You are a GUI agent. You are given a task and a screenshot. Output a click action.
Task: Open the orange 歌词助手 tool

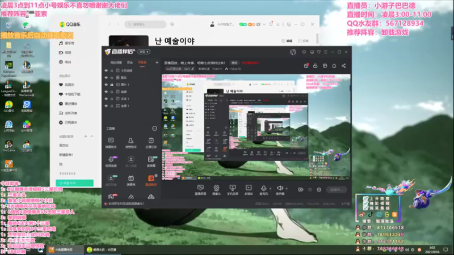pos(151,180)
